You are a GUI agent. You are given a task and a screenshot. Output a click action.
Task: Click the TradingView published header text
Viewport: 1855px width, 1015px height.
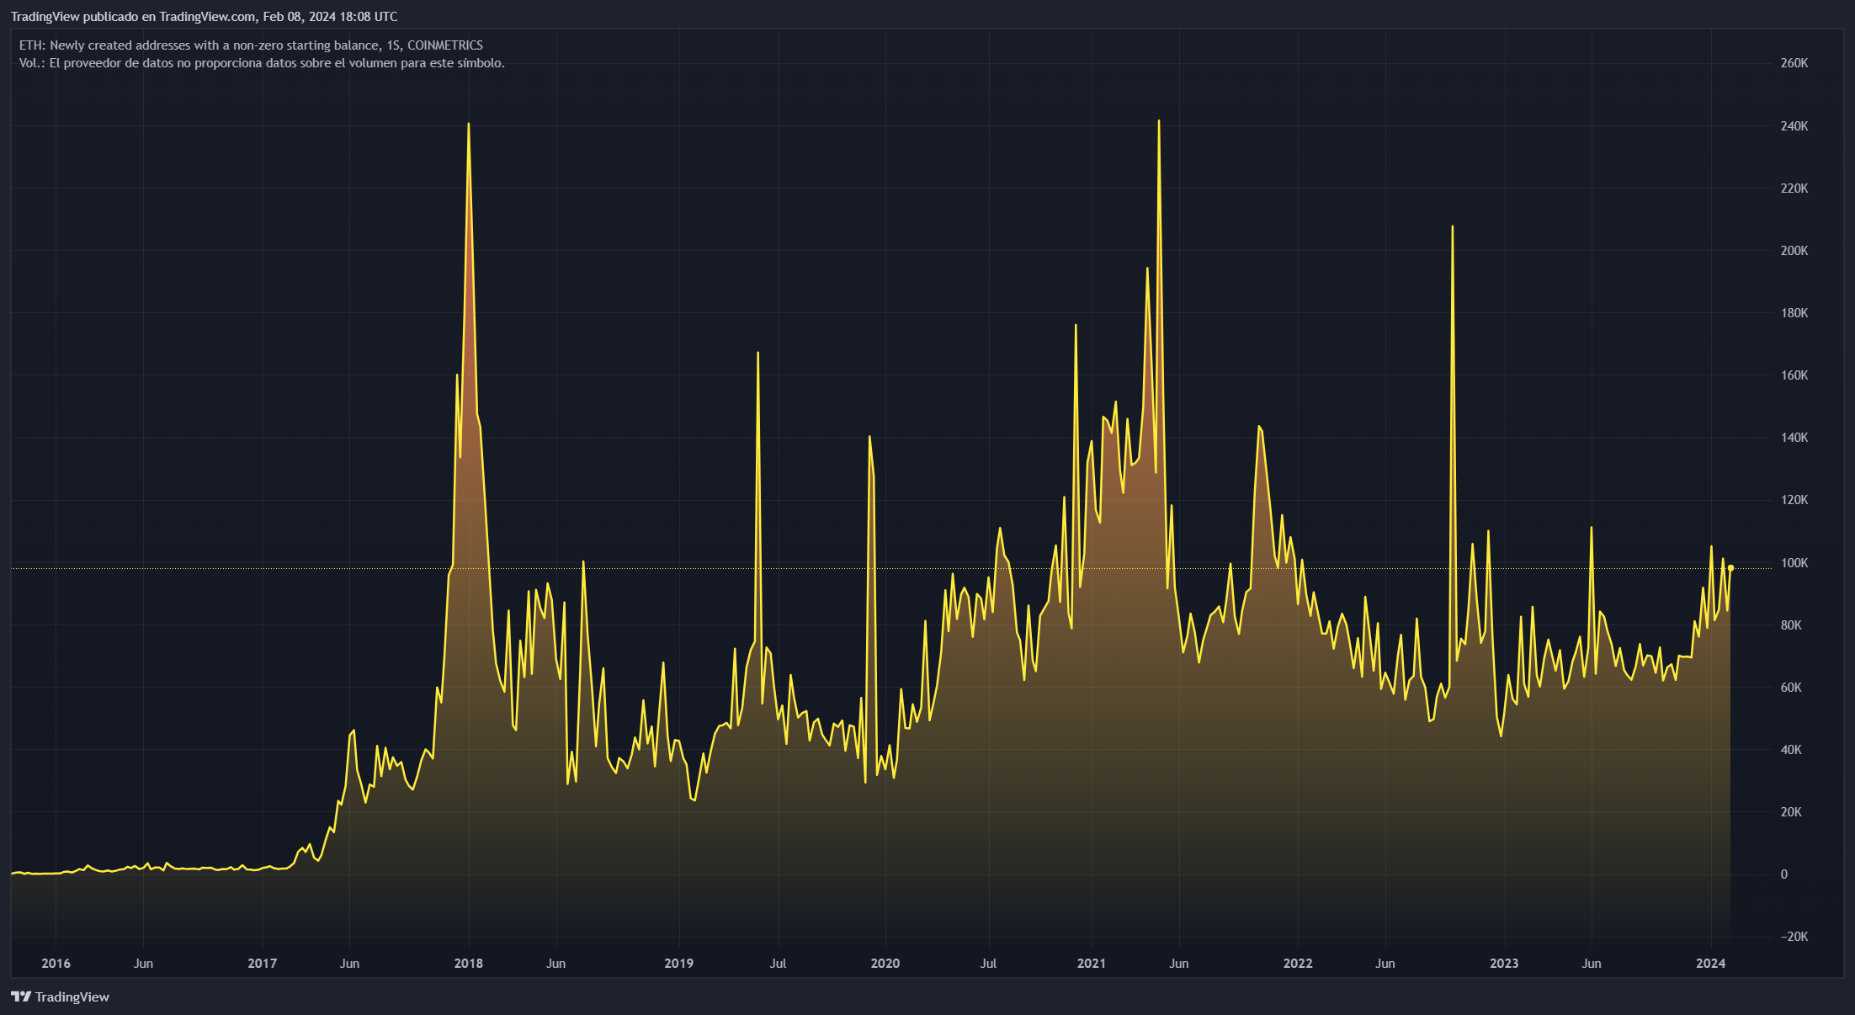coord(204,17)
